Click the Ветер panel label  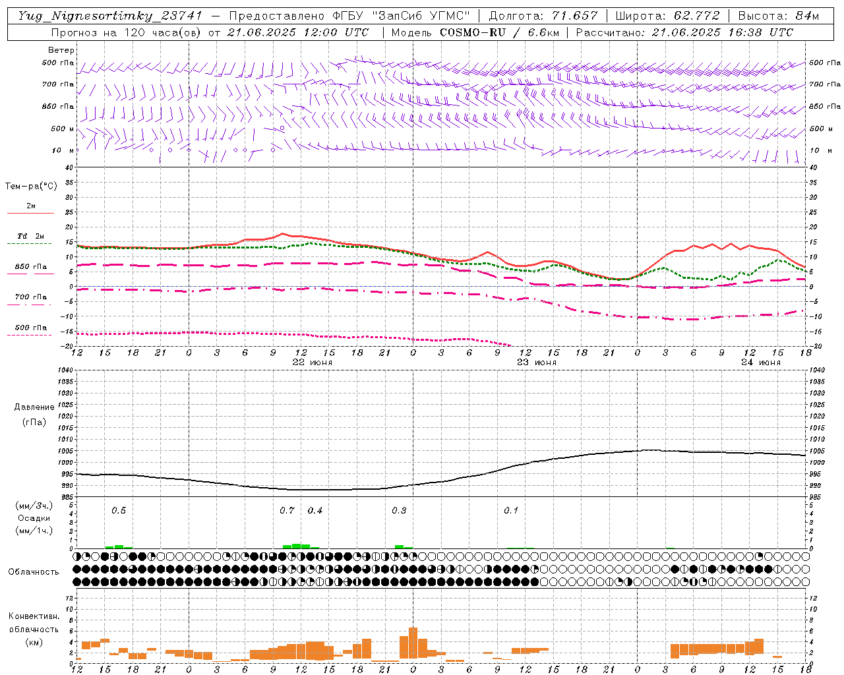[61, 50]
